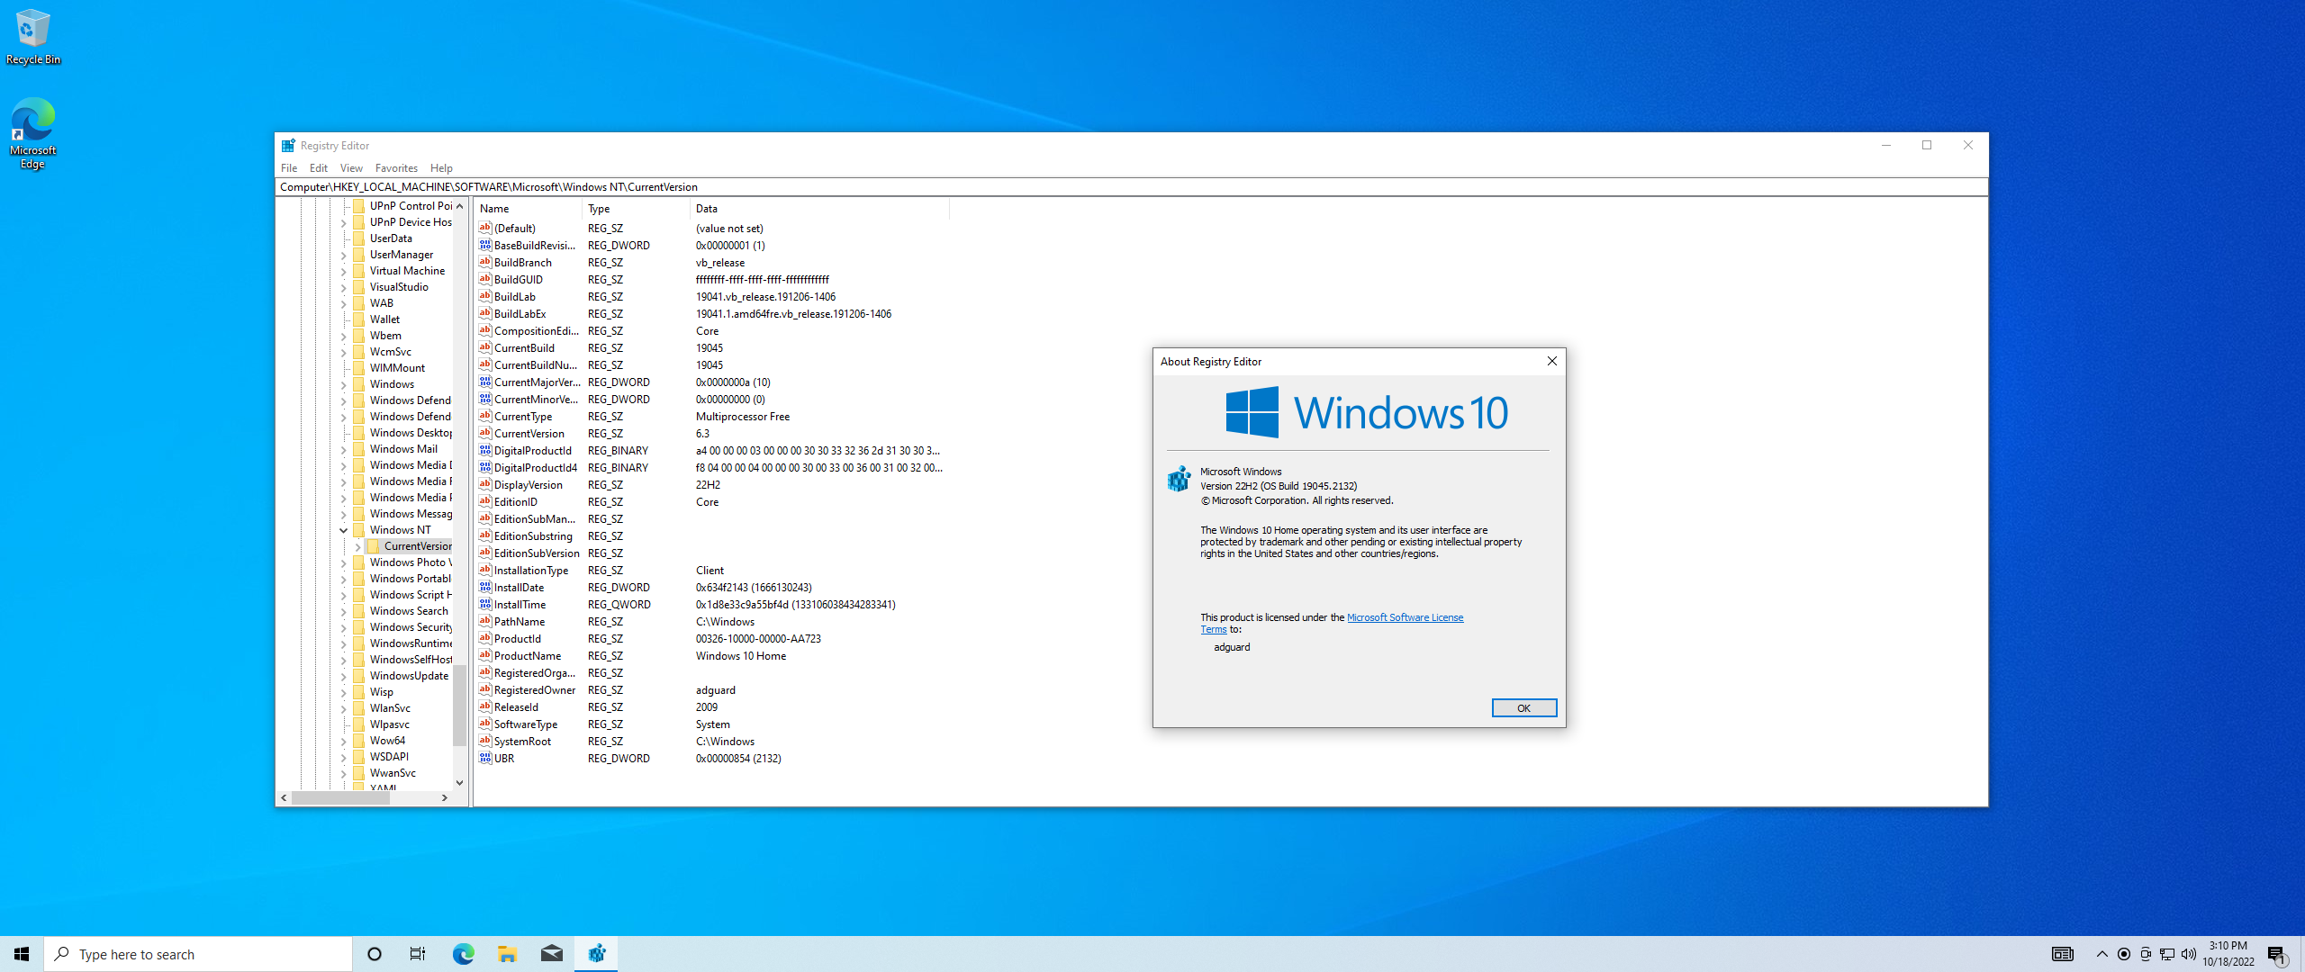Click OK in About Registry Editor dialog
The height and width of the screenshot is (972, 2305).
tap(1523, 707)
